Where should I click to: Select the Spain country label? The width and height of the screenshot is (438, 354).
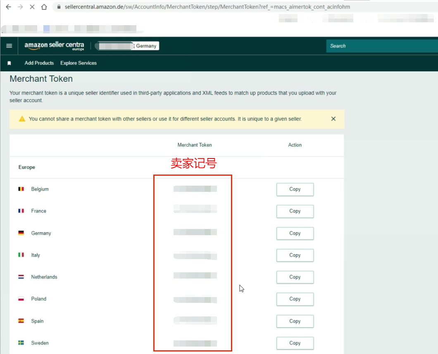coord(37,321)
